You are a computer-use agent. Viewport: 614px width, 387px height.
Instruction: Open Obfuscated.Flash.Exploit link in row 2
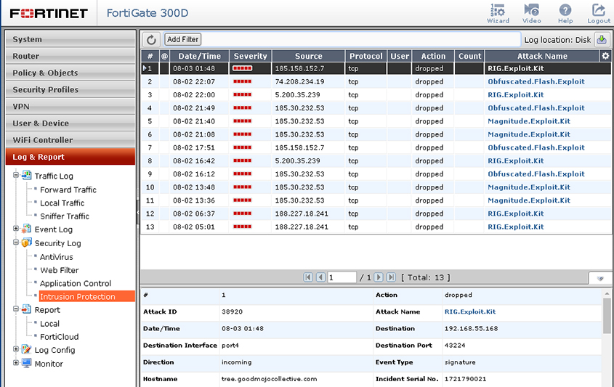point(536,81)
